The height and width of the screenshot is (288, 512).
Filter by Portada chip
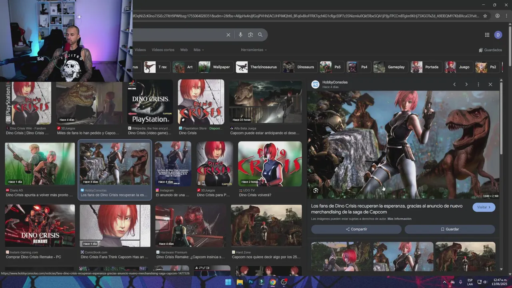coord(426,67)
